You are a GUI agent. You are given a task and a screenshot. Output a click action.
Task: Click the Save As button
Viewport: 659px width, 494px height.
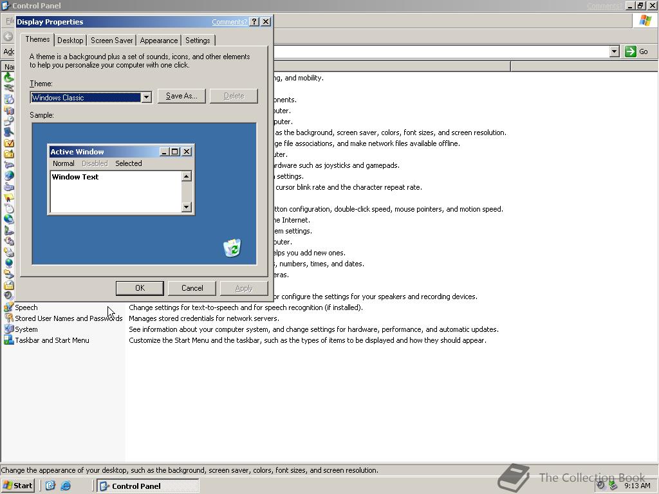point(181,96)
